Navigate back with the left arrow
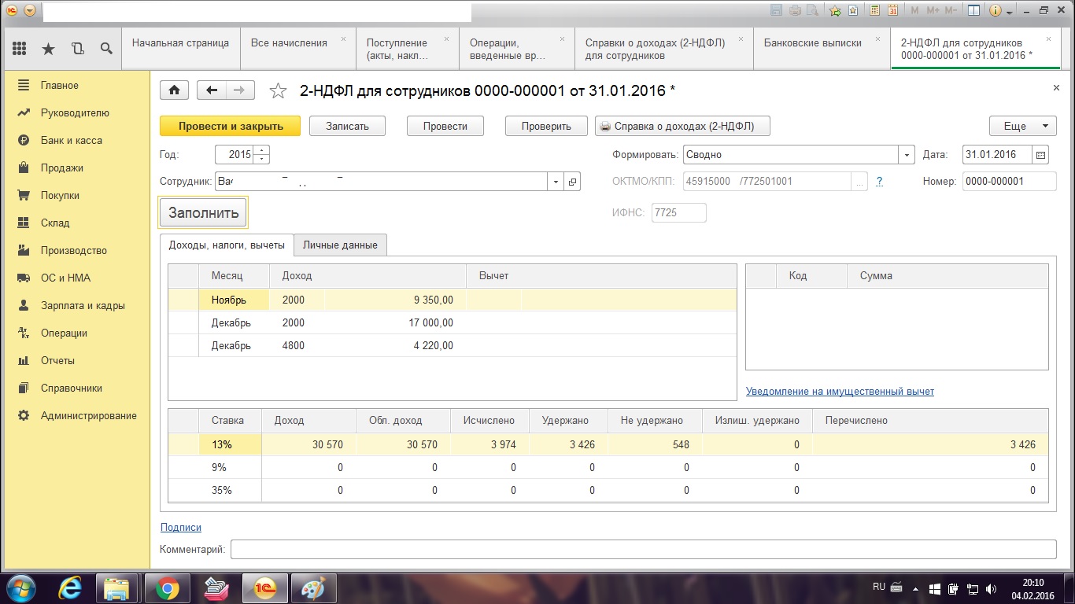 pos(211,90)
